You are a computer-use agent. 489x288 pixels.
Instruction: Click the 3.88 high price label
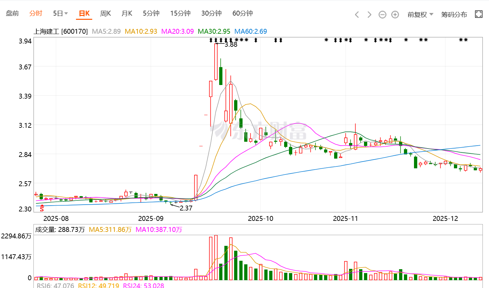tap(231, 44)
